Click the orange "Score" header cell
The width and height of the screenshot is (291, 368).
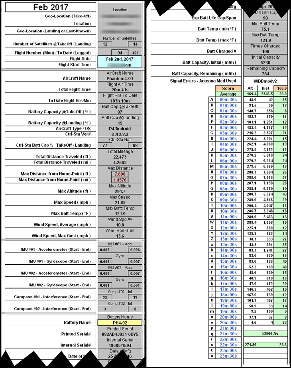tap(228, 89)
